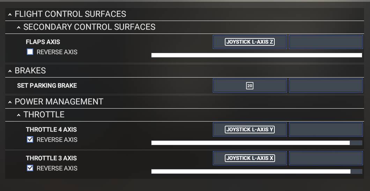Click the Joystick L-Axis Y binding

[x=250, y=130]
